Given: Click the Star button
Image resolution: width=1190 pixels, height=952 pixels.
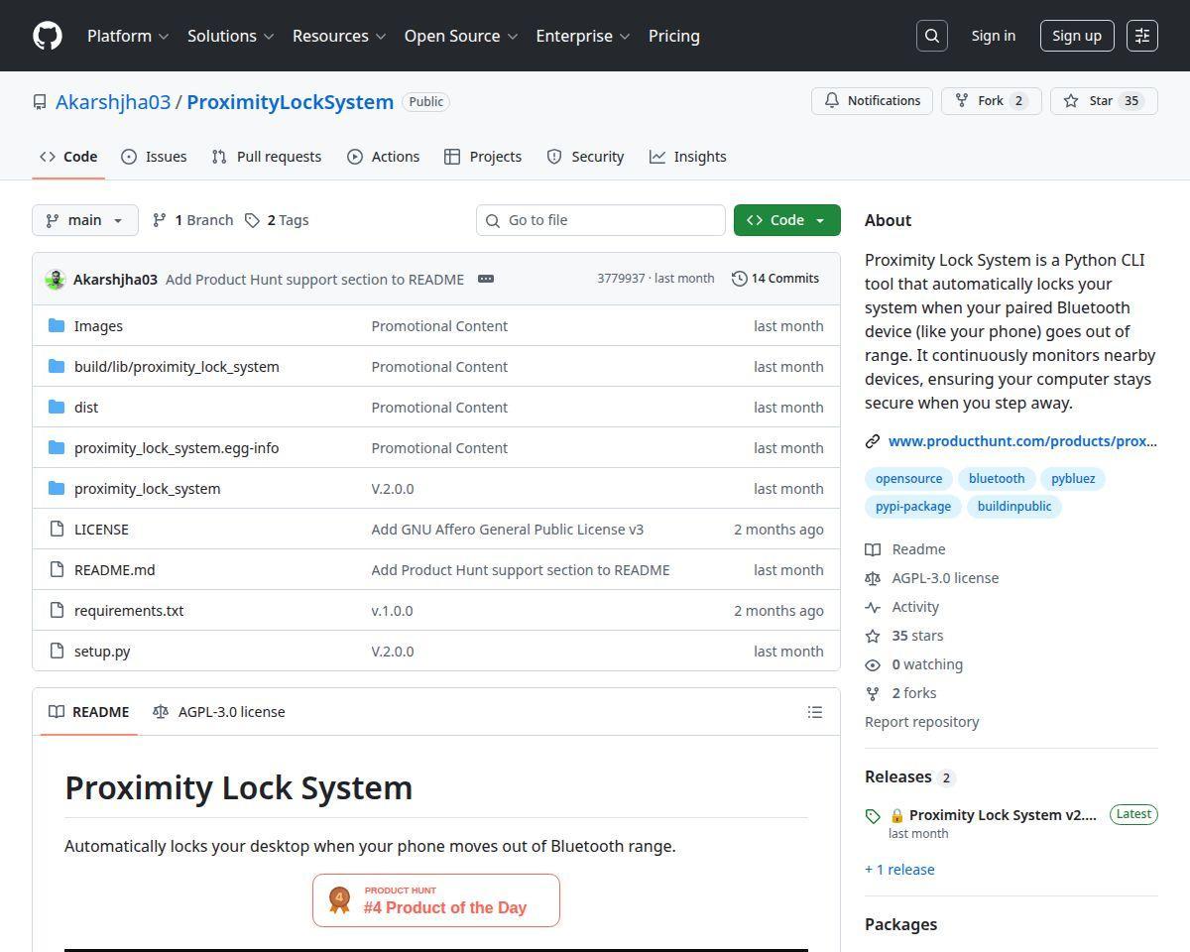Looking at the screenshot, I should (1104, 101).
